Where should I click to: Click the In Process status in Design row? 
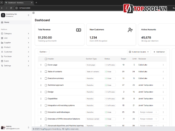(x=110, y=92)
